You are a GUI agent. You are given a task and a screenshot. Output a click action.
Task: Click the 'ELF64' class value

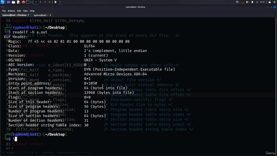[x=90, y=46]
